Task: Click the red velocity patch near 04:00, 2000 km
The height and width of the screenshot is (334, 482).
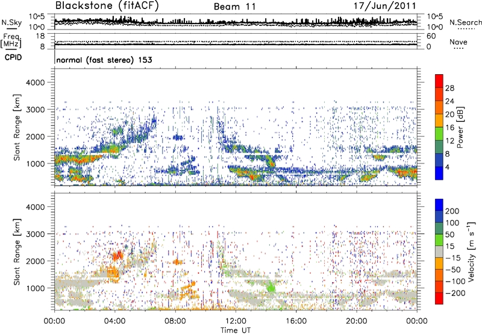Action: (117, 256)
